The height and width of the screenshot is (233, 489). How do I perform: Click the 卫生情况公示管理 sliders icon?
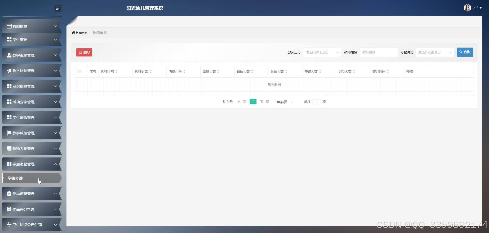[x=9, y=225]
